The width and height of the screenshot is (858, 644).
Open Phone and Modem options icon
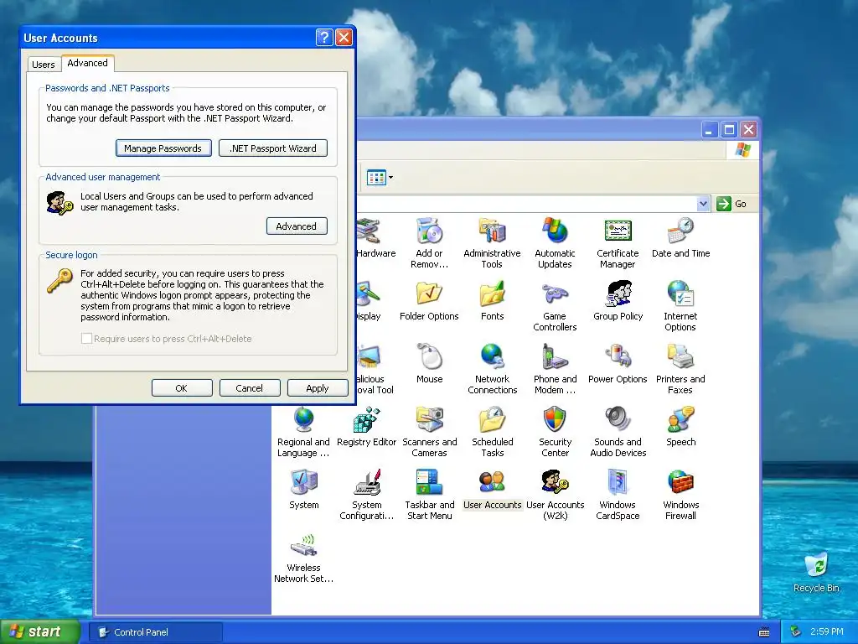555,357
